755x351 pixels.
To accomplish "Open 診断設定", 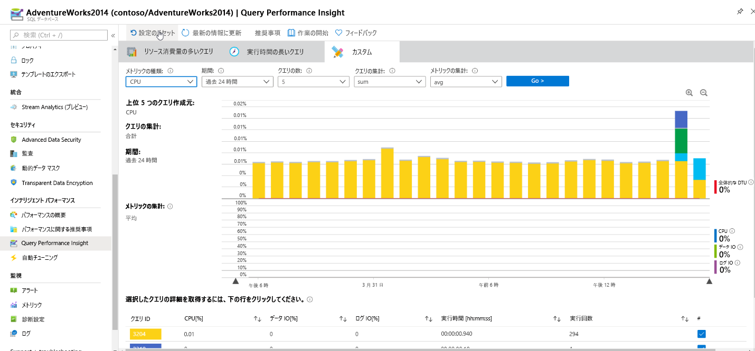I will pyautogui.click(x=33, y=319).
